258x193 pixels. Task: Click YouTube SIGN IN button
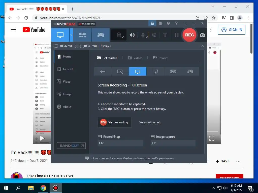point(232,30)
